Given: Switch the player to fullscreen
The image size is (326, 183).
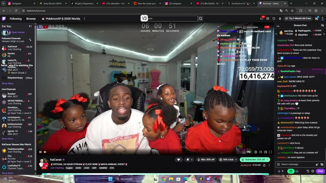Looking at the screenshot, I should (270, 152).
